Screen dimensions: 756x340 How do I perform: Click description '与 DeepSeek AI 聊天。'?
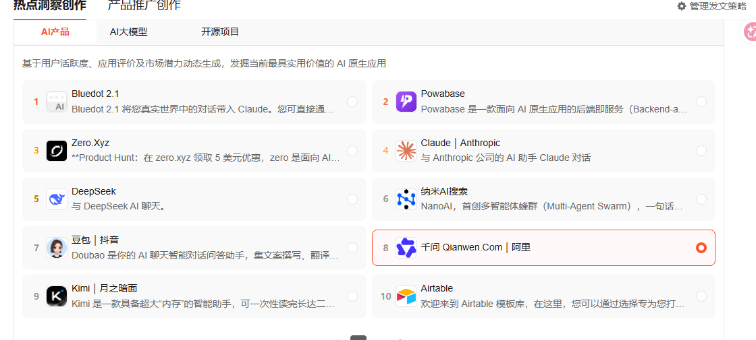[x=119, y=207]
